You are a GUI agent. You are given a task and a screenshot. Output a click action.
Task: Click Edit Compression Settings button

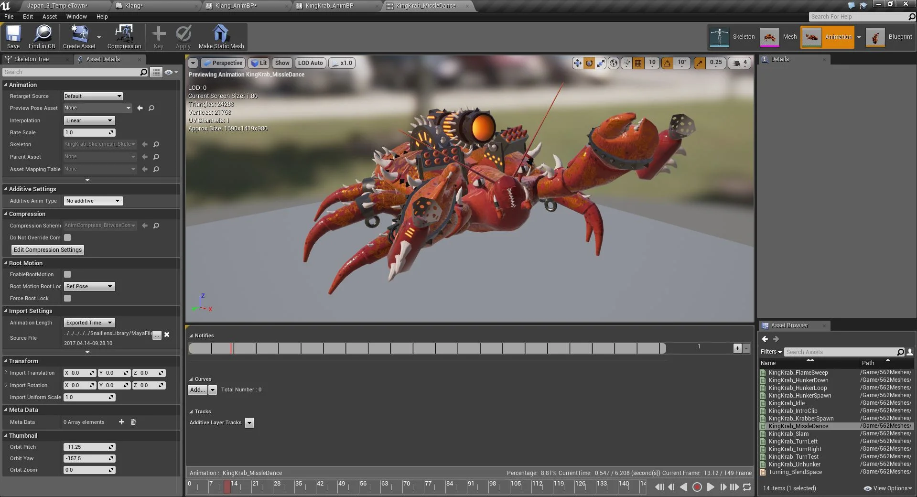[48, 250]
